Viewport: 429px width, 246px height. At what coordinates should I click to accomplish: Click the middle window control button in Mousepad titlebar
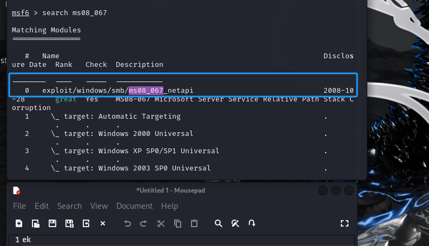pos(336,190)
